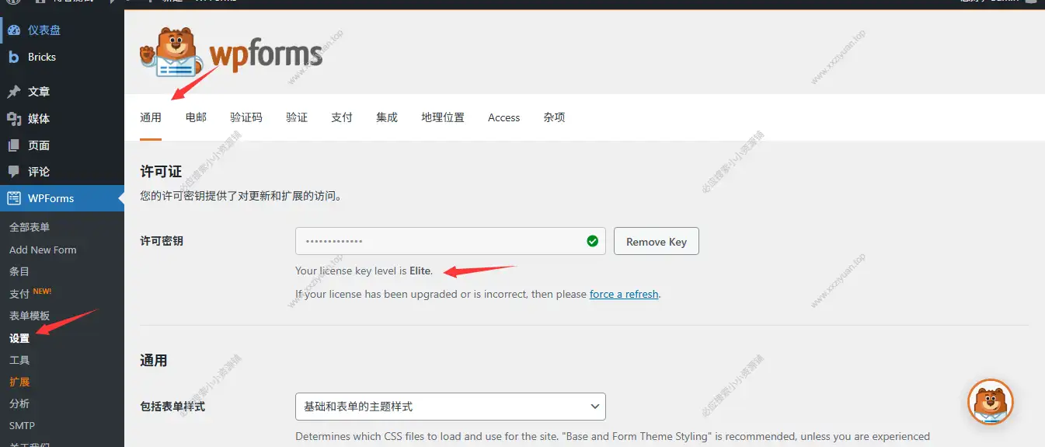Open 分析 submenu item
The width and height of the screenshot is (1045, 447).
tap(19, 403)
